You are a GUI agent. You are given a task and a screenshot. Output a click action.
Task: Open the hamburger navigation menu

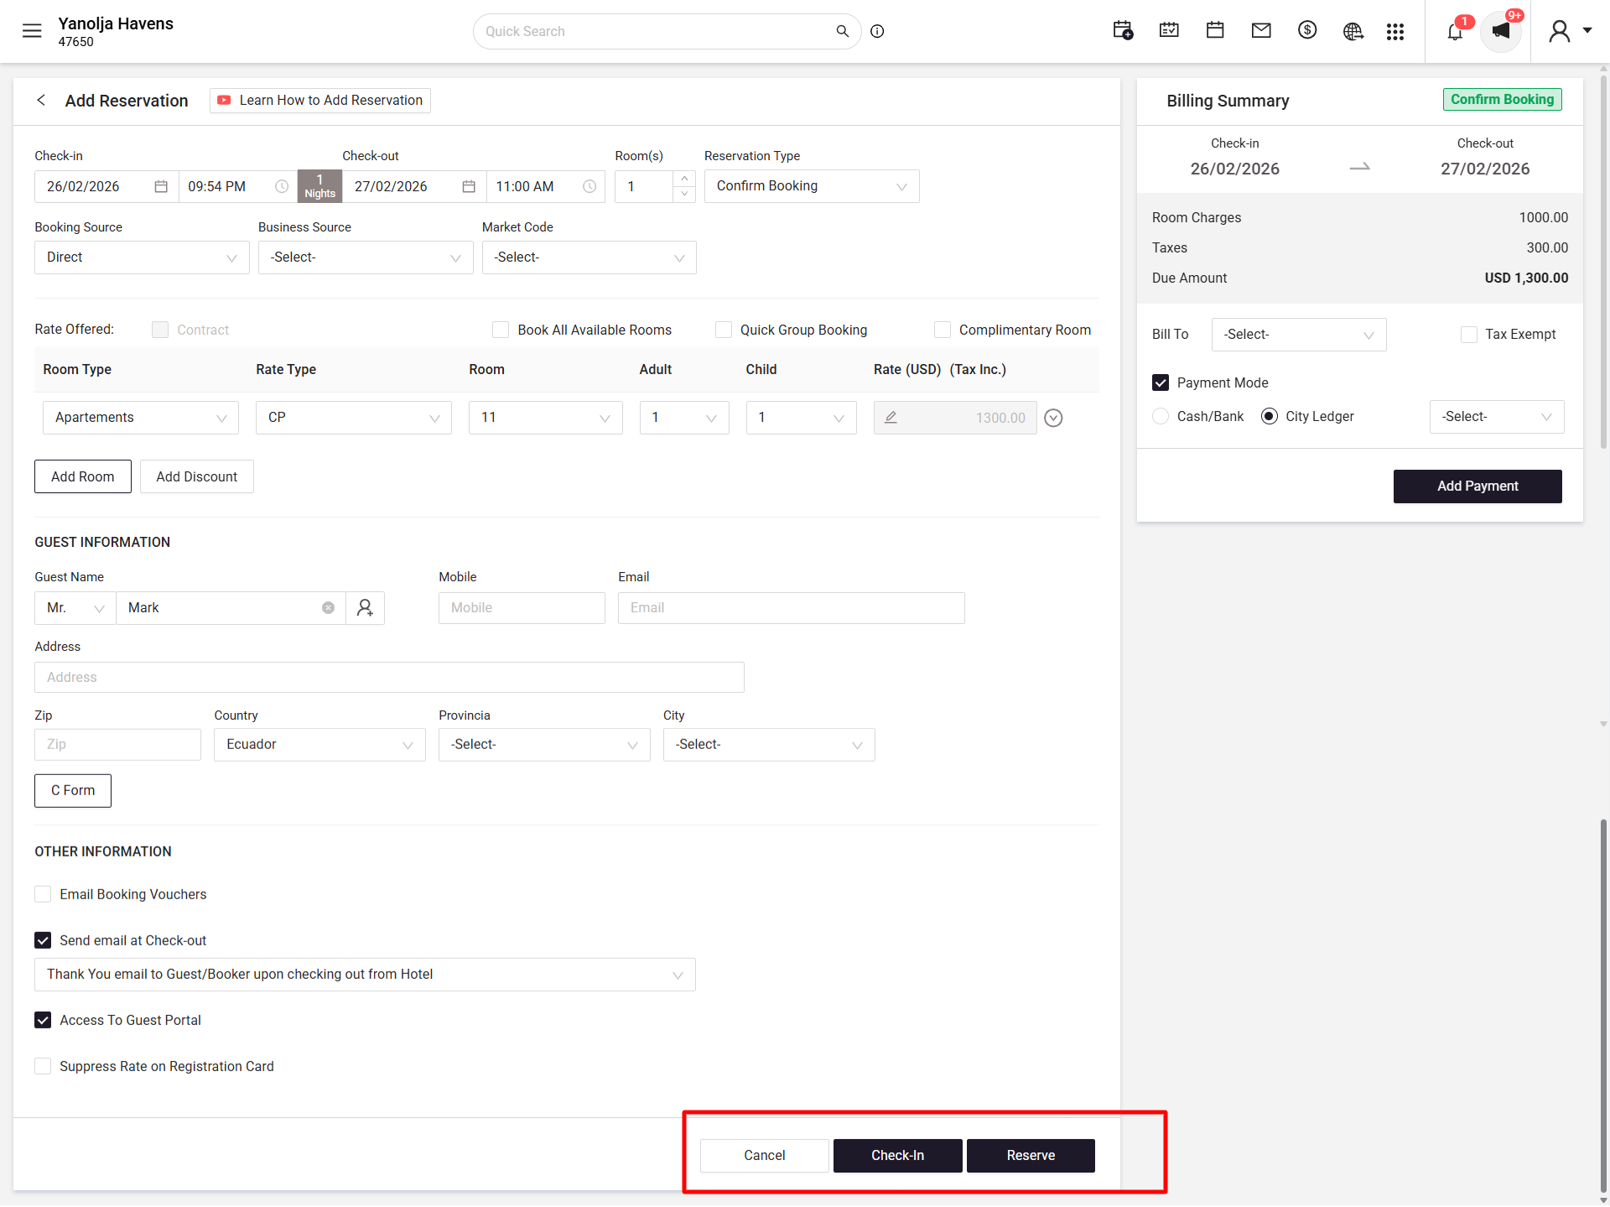pos(32,31)
